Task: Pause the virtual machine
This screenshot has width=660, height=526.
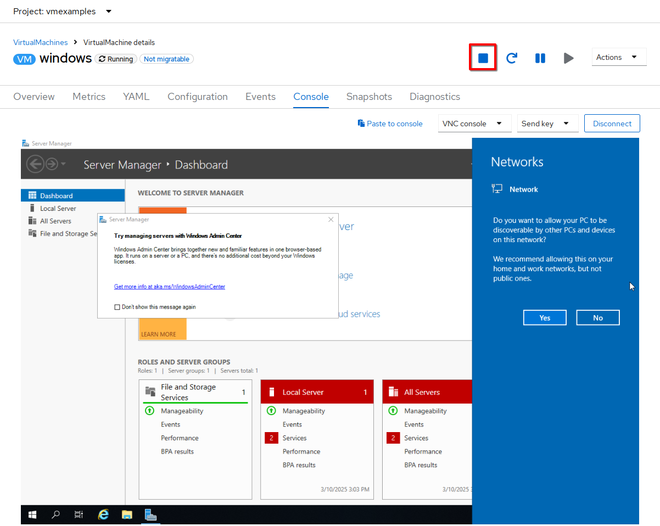Action: pos(540,58)
